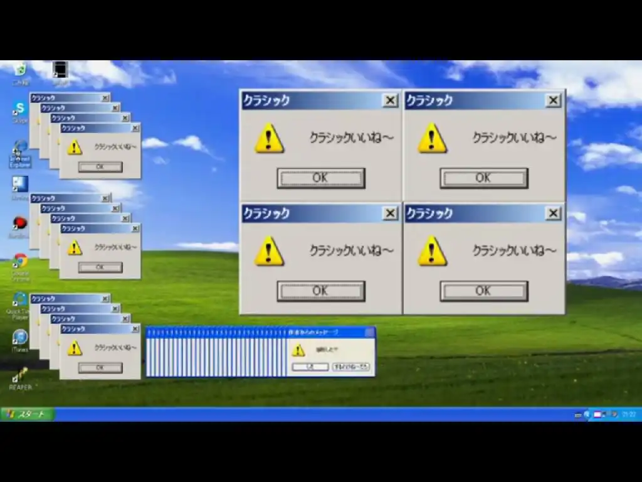Click the taskbar clock showing the time

pos(629,414)
